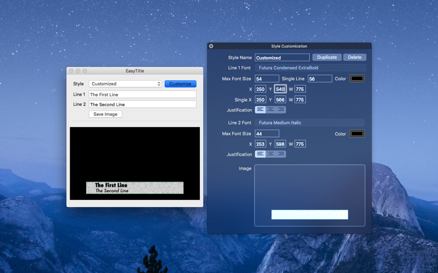This screenshot has width=438, height=273.
Task: Select center justification for Line 1
Action: click(270, 110)
